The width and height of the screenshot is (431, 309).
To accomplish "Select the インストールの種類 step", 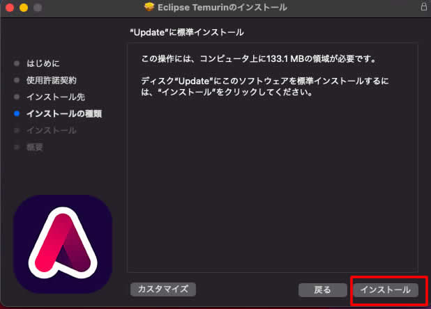I will pyautogui.click(x=64, y=113).
